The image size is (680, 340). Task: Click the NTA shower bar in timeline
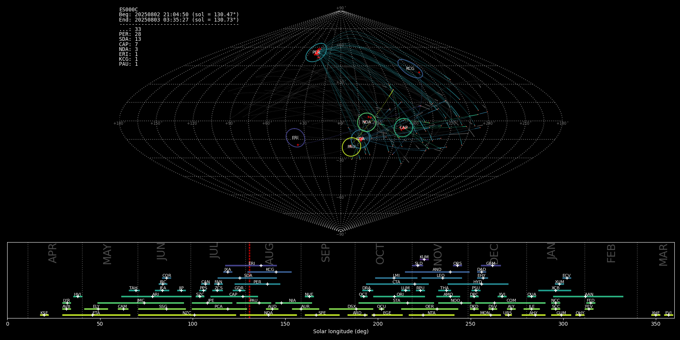431,315
